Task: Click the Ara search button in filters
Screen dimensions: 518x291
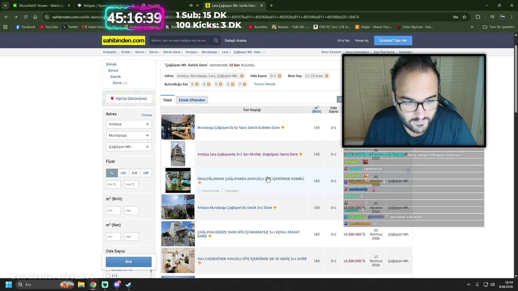Action: pyautogui.click(x=129, y=261)
